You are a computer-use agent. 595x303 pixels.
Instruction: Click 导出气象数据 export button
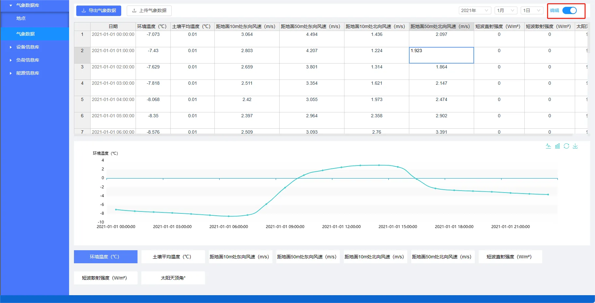[x=99, y=10]
